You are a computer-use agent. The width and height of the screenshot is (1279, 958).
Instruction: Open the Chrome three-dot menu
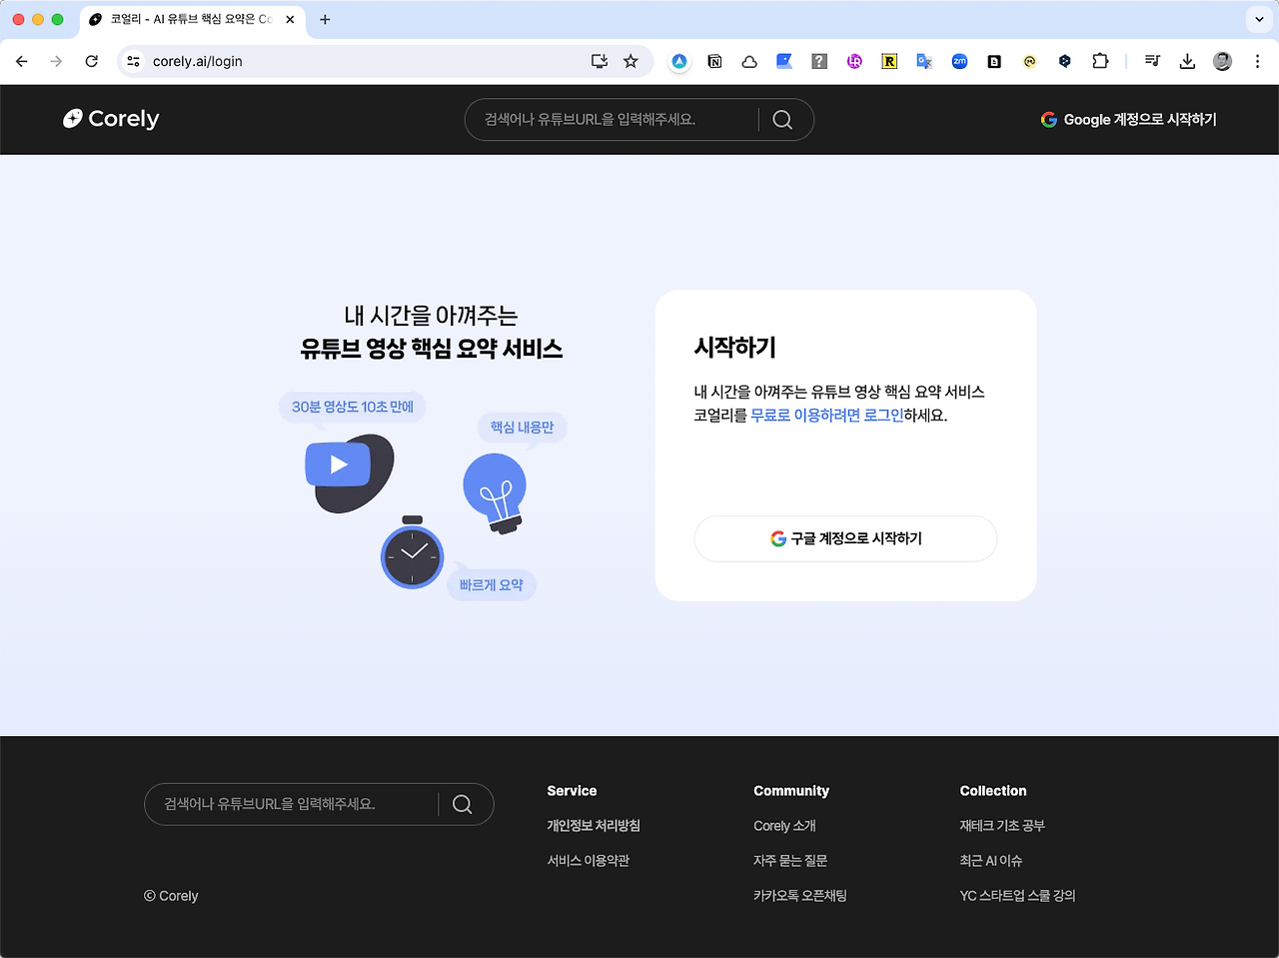[x=1257, y=61]
